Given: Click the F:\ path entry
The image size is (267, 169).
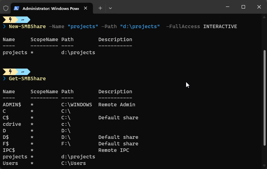Looking at the screenshot, I should click(66, 144).
